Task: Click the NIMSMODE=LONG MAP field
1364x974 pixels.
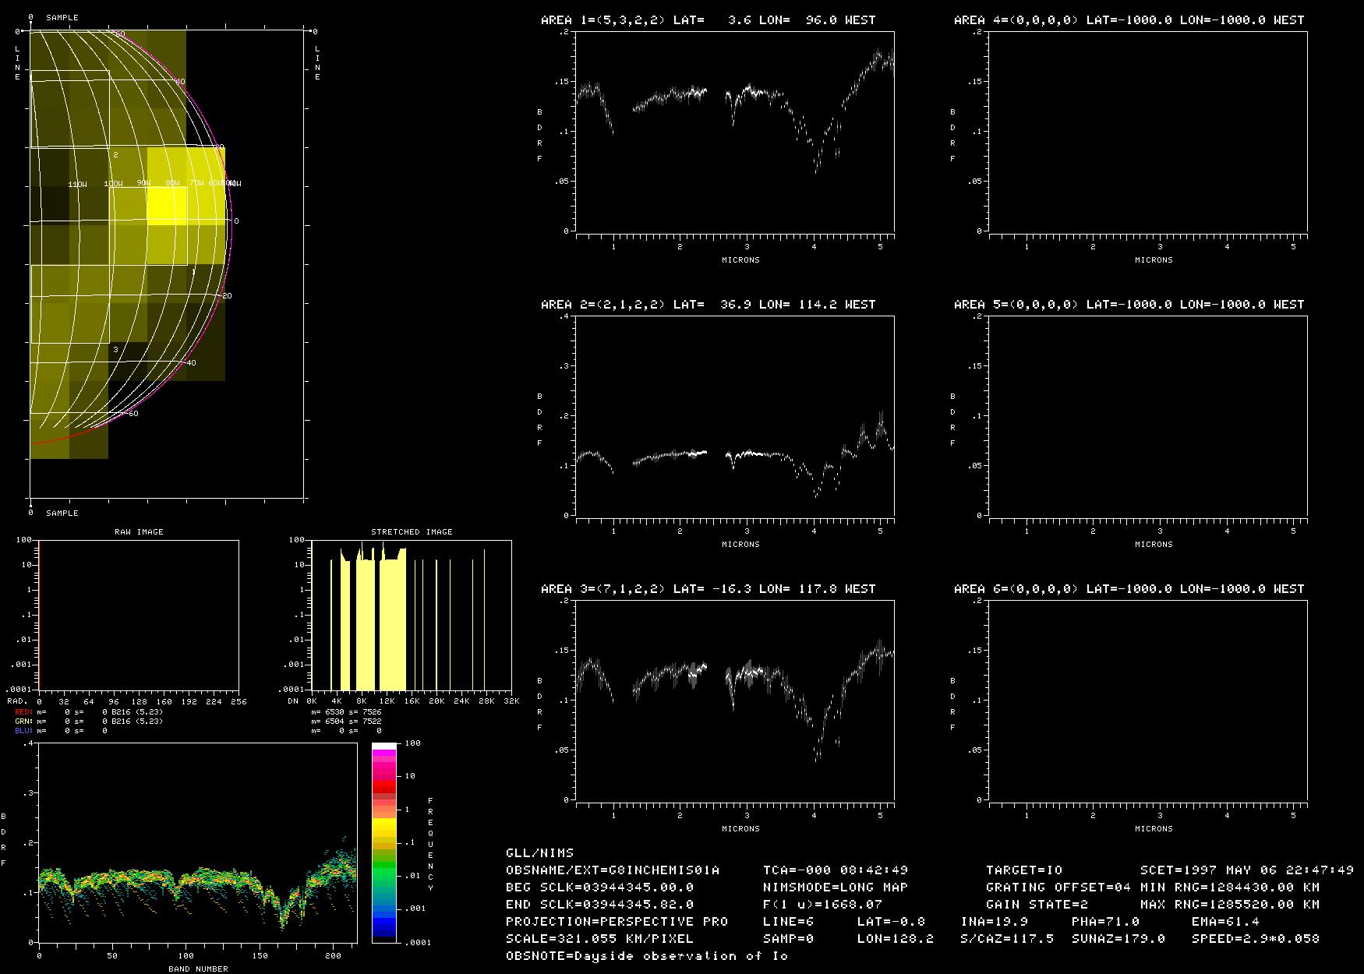Action: 835,887
